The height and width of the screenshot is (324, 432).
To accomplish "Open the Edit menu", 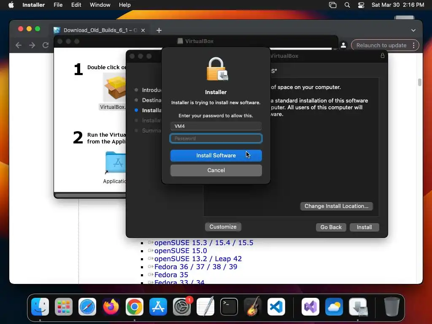I will [x=76, y=5].
